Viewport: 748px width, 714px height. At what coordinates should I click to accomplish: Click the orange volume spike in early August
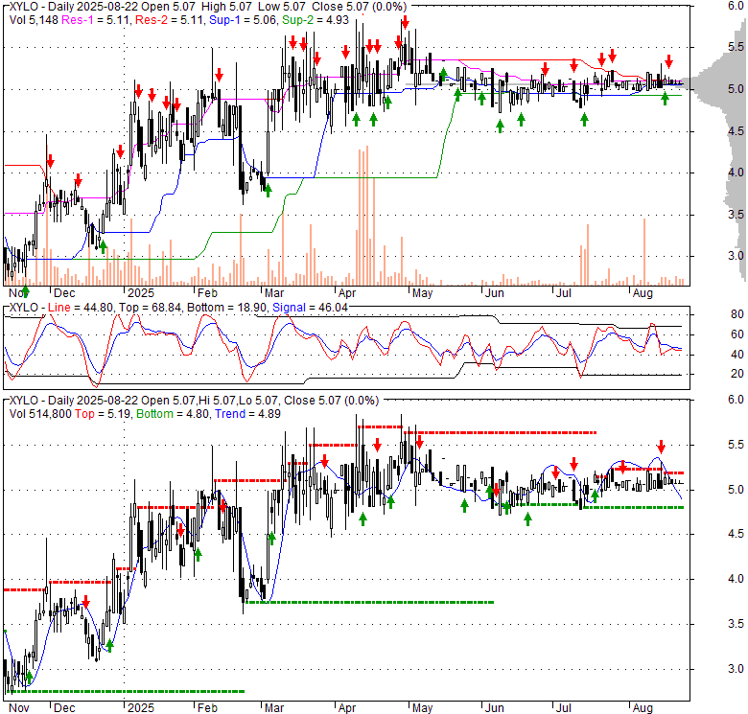tap(644, 251)
